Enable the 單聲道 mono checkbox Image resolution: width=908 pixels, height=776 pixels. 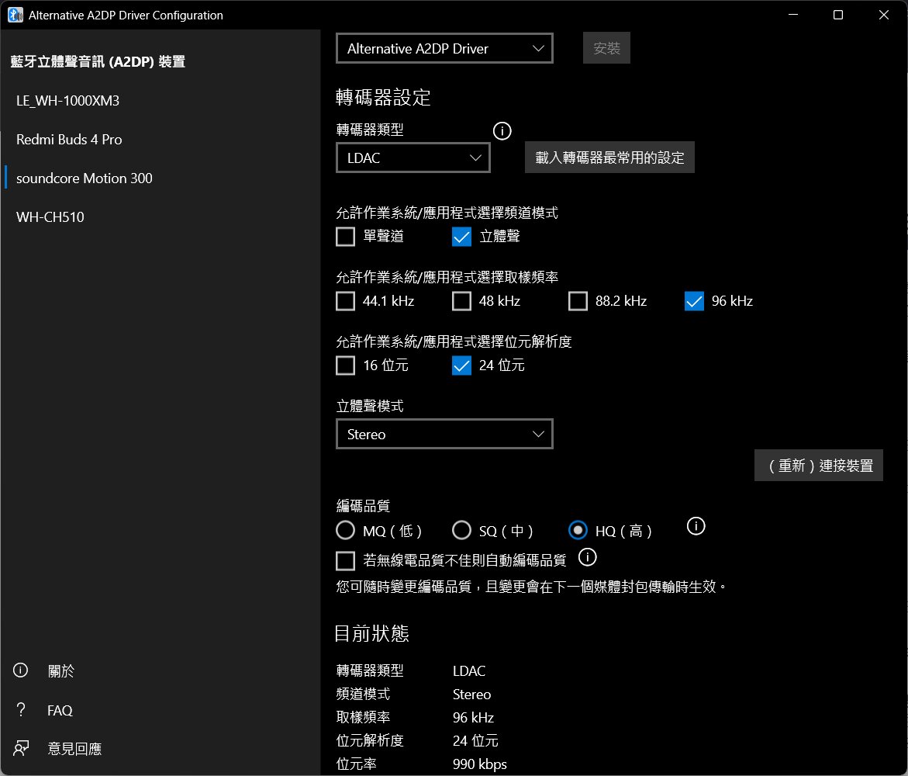[x=346, y=237]
